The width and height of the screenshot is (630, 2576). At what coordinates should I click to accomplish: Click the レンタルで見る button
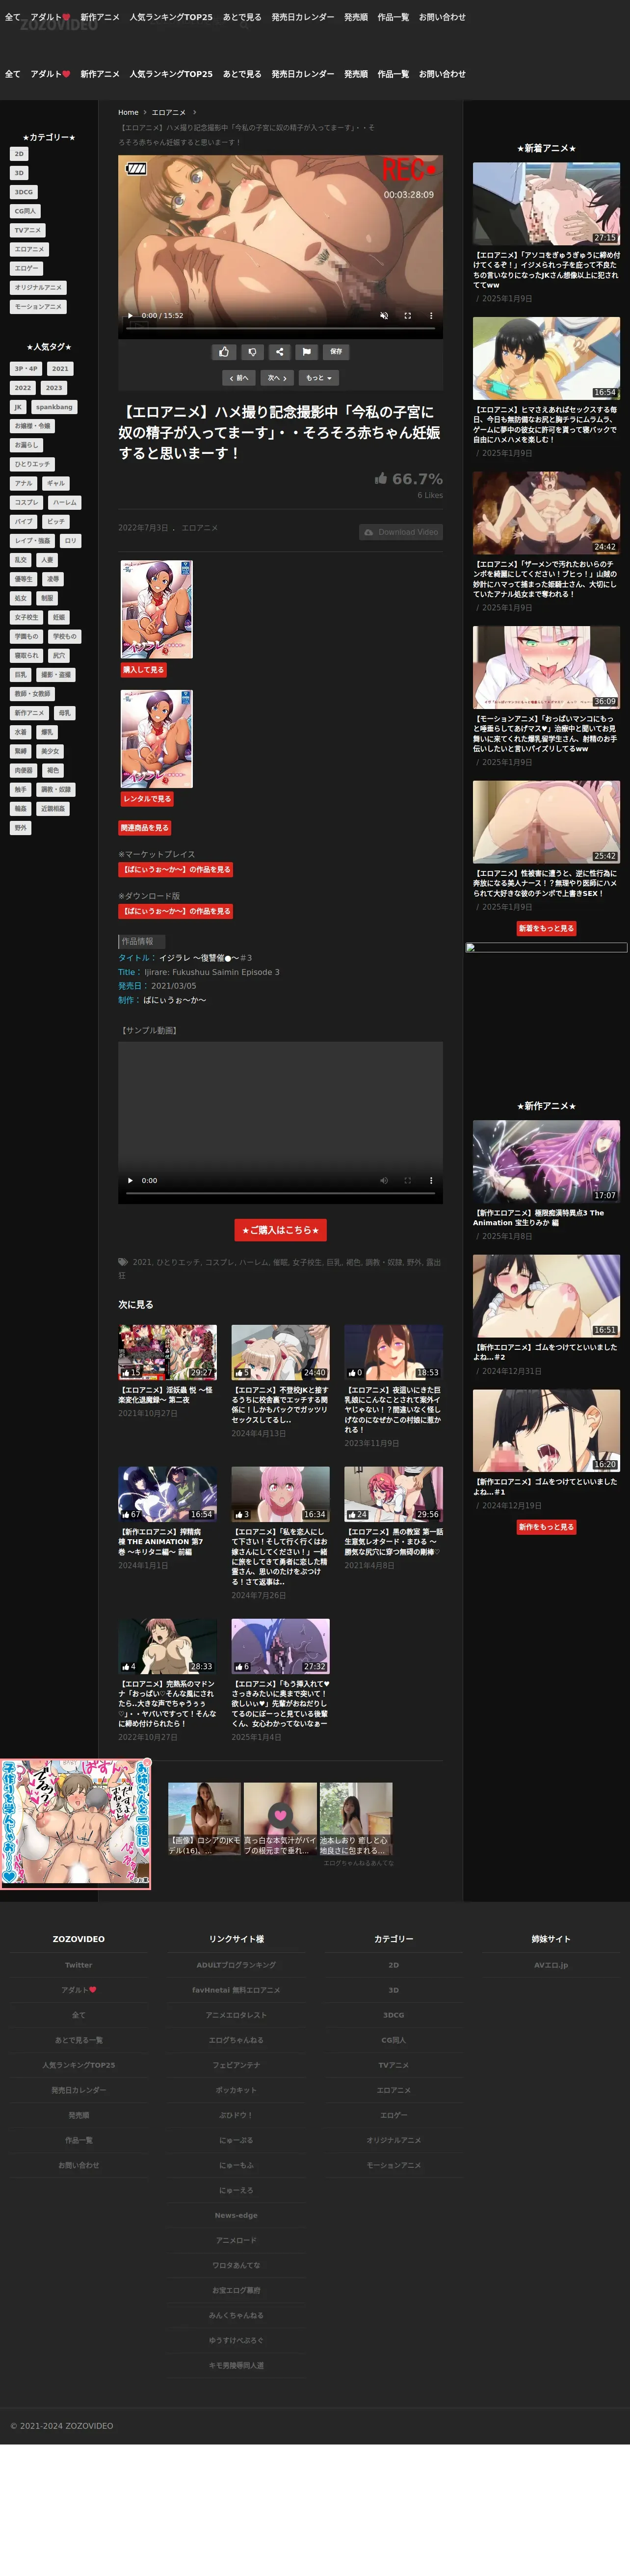point(147,799)
